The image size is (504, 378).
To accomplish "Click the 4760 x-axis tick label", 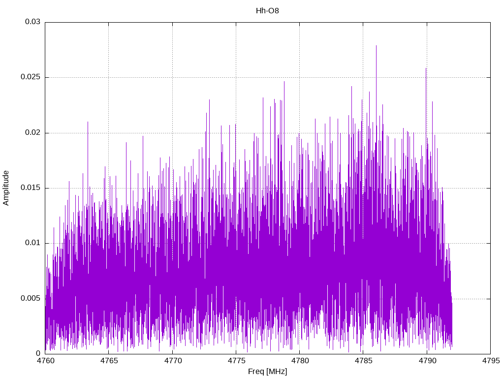I will (x=45, y=361).
